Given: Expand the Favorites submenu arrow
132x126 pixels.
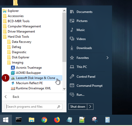Looking at the screenshot, I should [107, 58].
